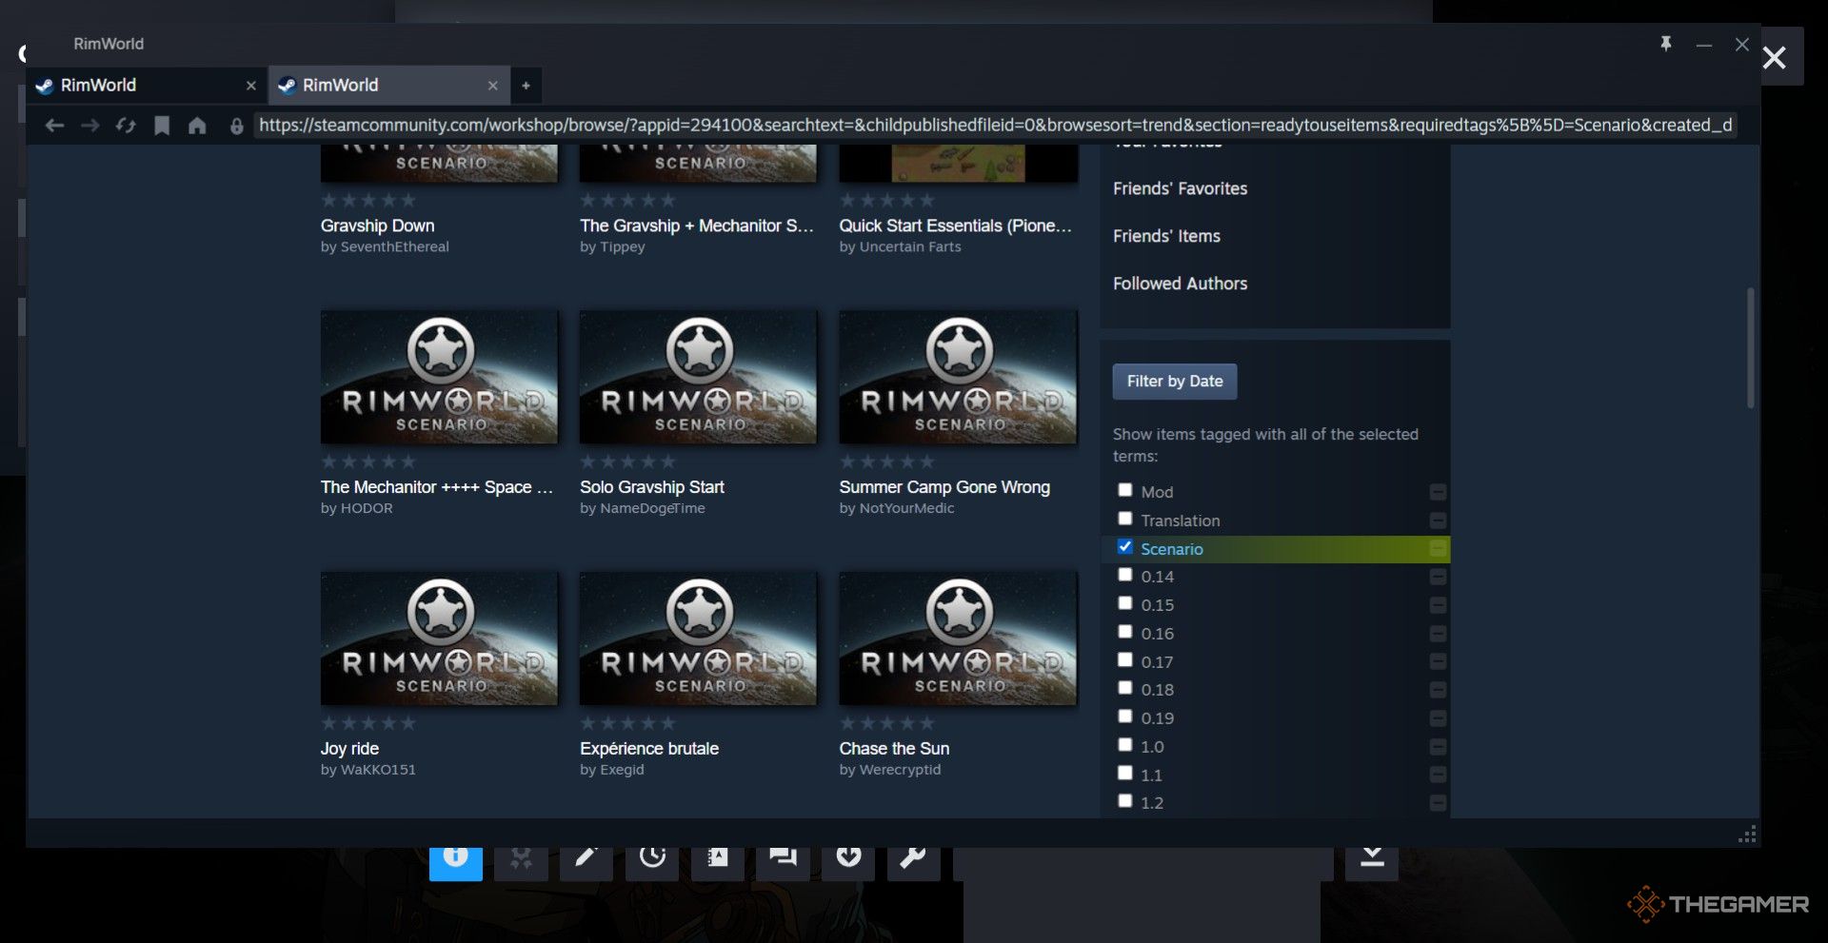
Task: Open the chat bubbles icon in overlay bar
Action: [x=783, y=856]
